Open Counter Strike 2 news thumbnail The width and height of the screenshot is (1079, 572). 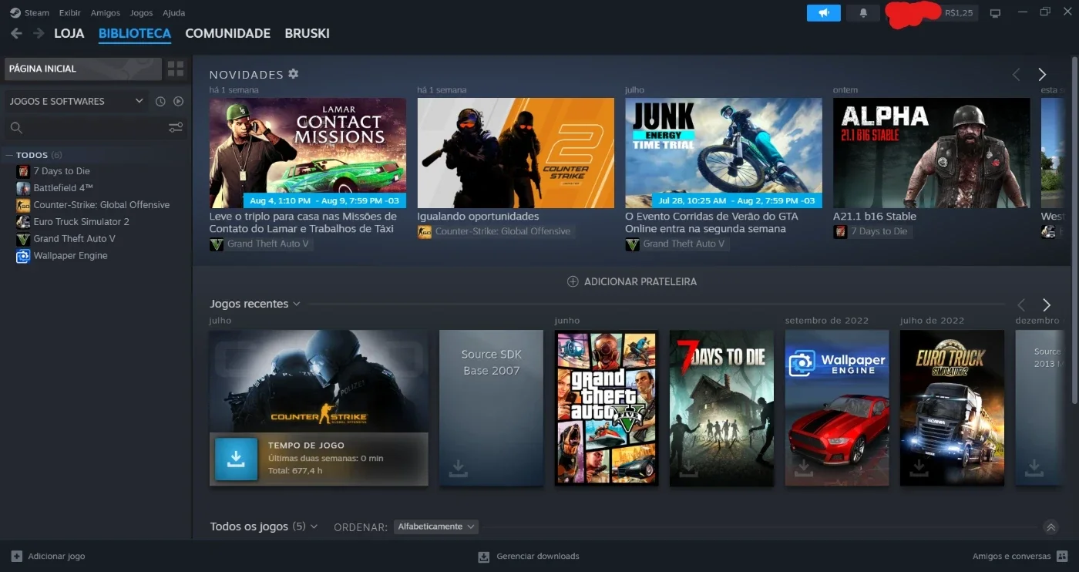click(516, 153)
